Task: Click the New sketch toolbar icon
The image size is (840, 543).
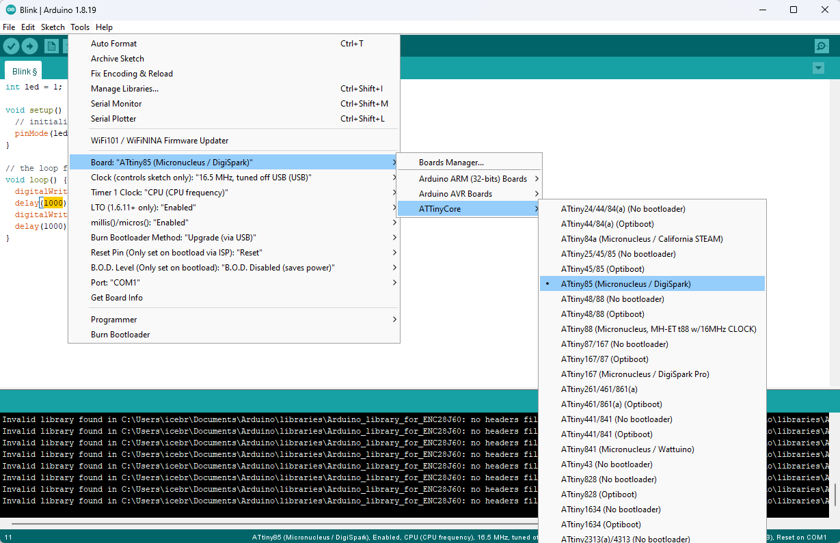Action: [x=51, y=46]
